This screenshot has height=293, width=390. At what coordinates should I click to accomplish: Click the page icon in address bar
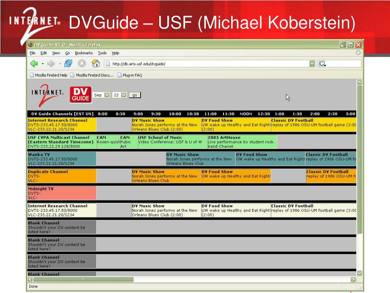pos(108,64)
